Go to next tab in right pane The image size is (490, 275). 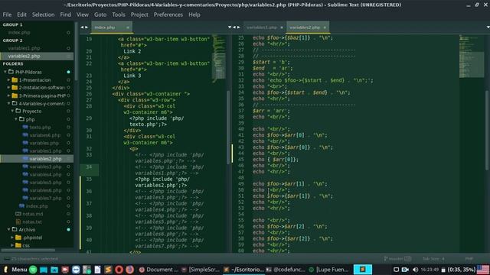(239, 27)
